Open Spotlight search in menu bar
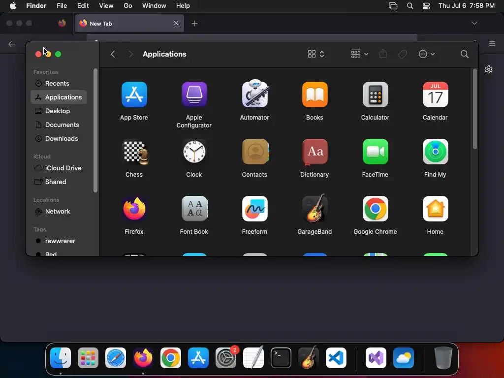Image resolution: width=504 pixels, height=378 pixels. point(410,6)
